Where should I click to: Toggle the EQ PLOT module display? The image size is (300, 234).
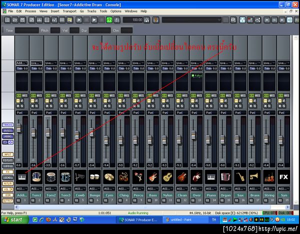pos(7,160)
